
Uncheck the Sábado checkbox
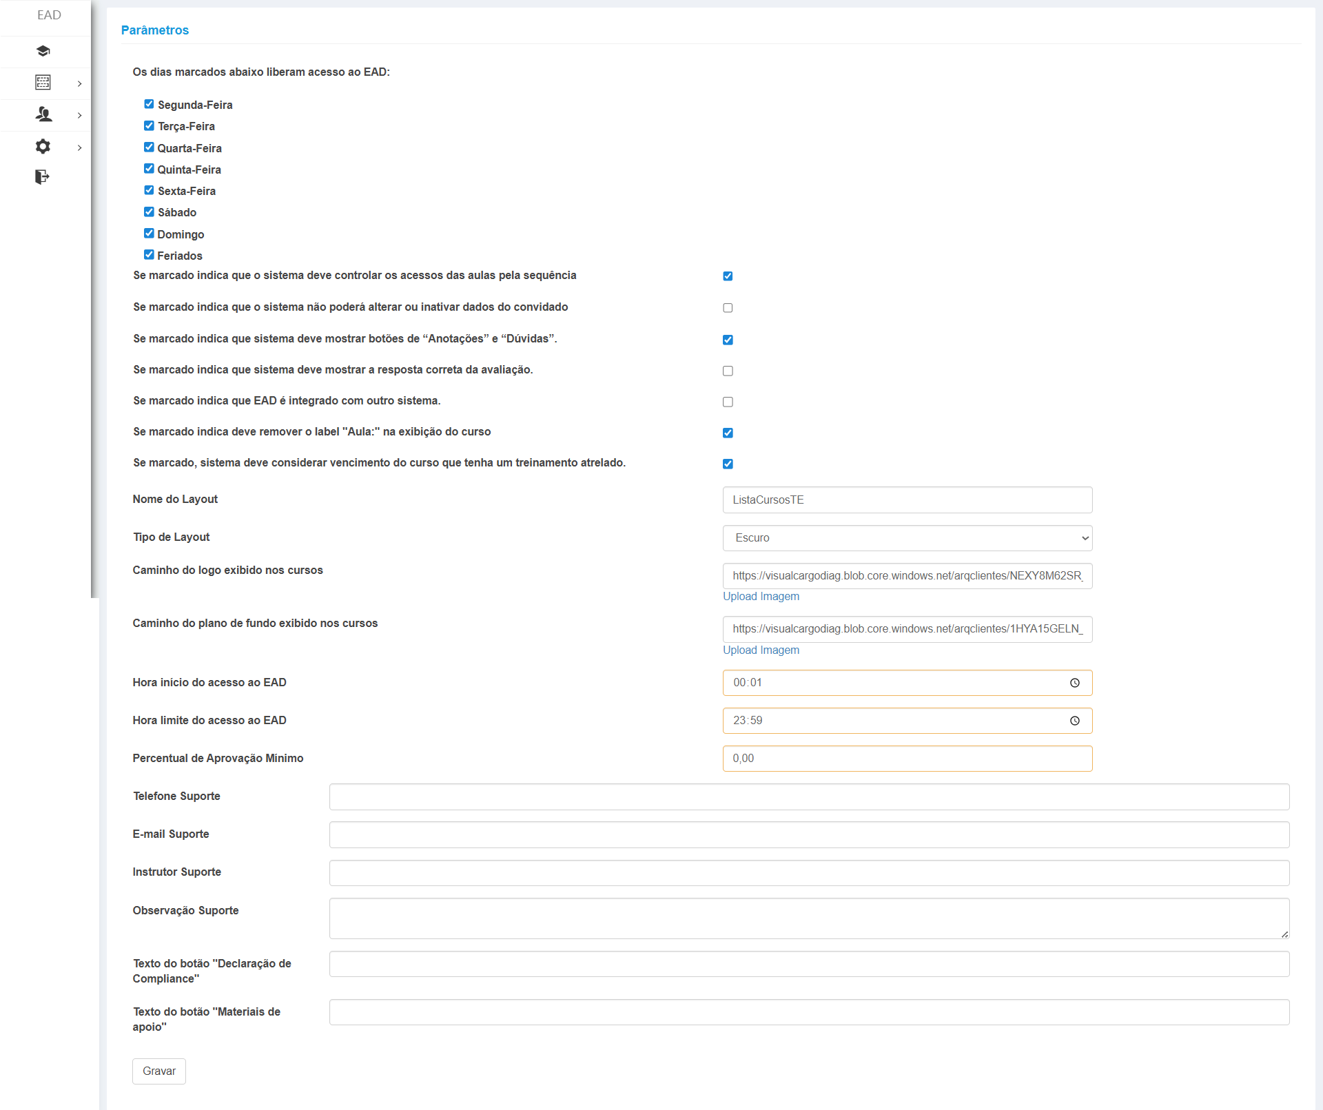(149, 212)
